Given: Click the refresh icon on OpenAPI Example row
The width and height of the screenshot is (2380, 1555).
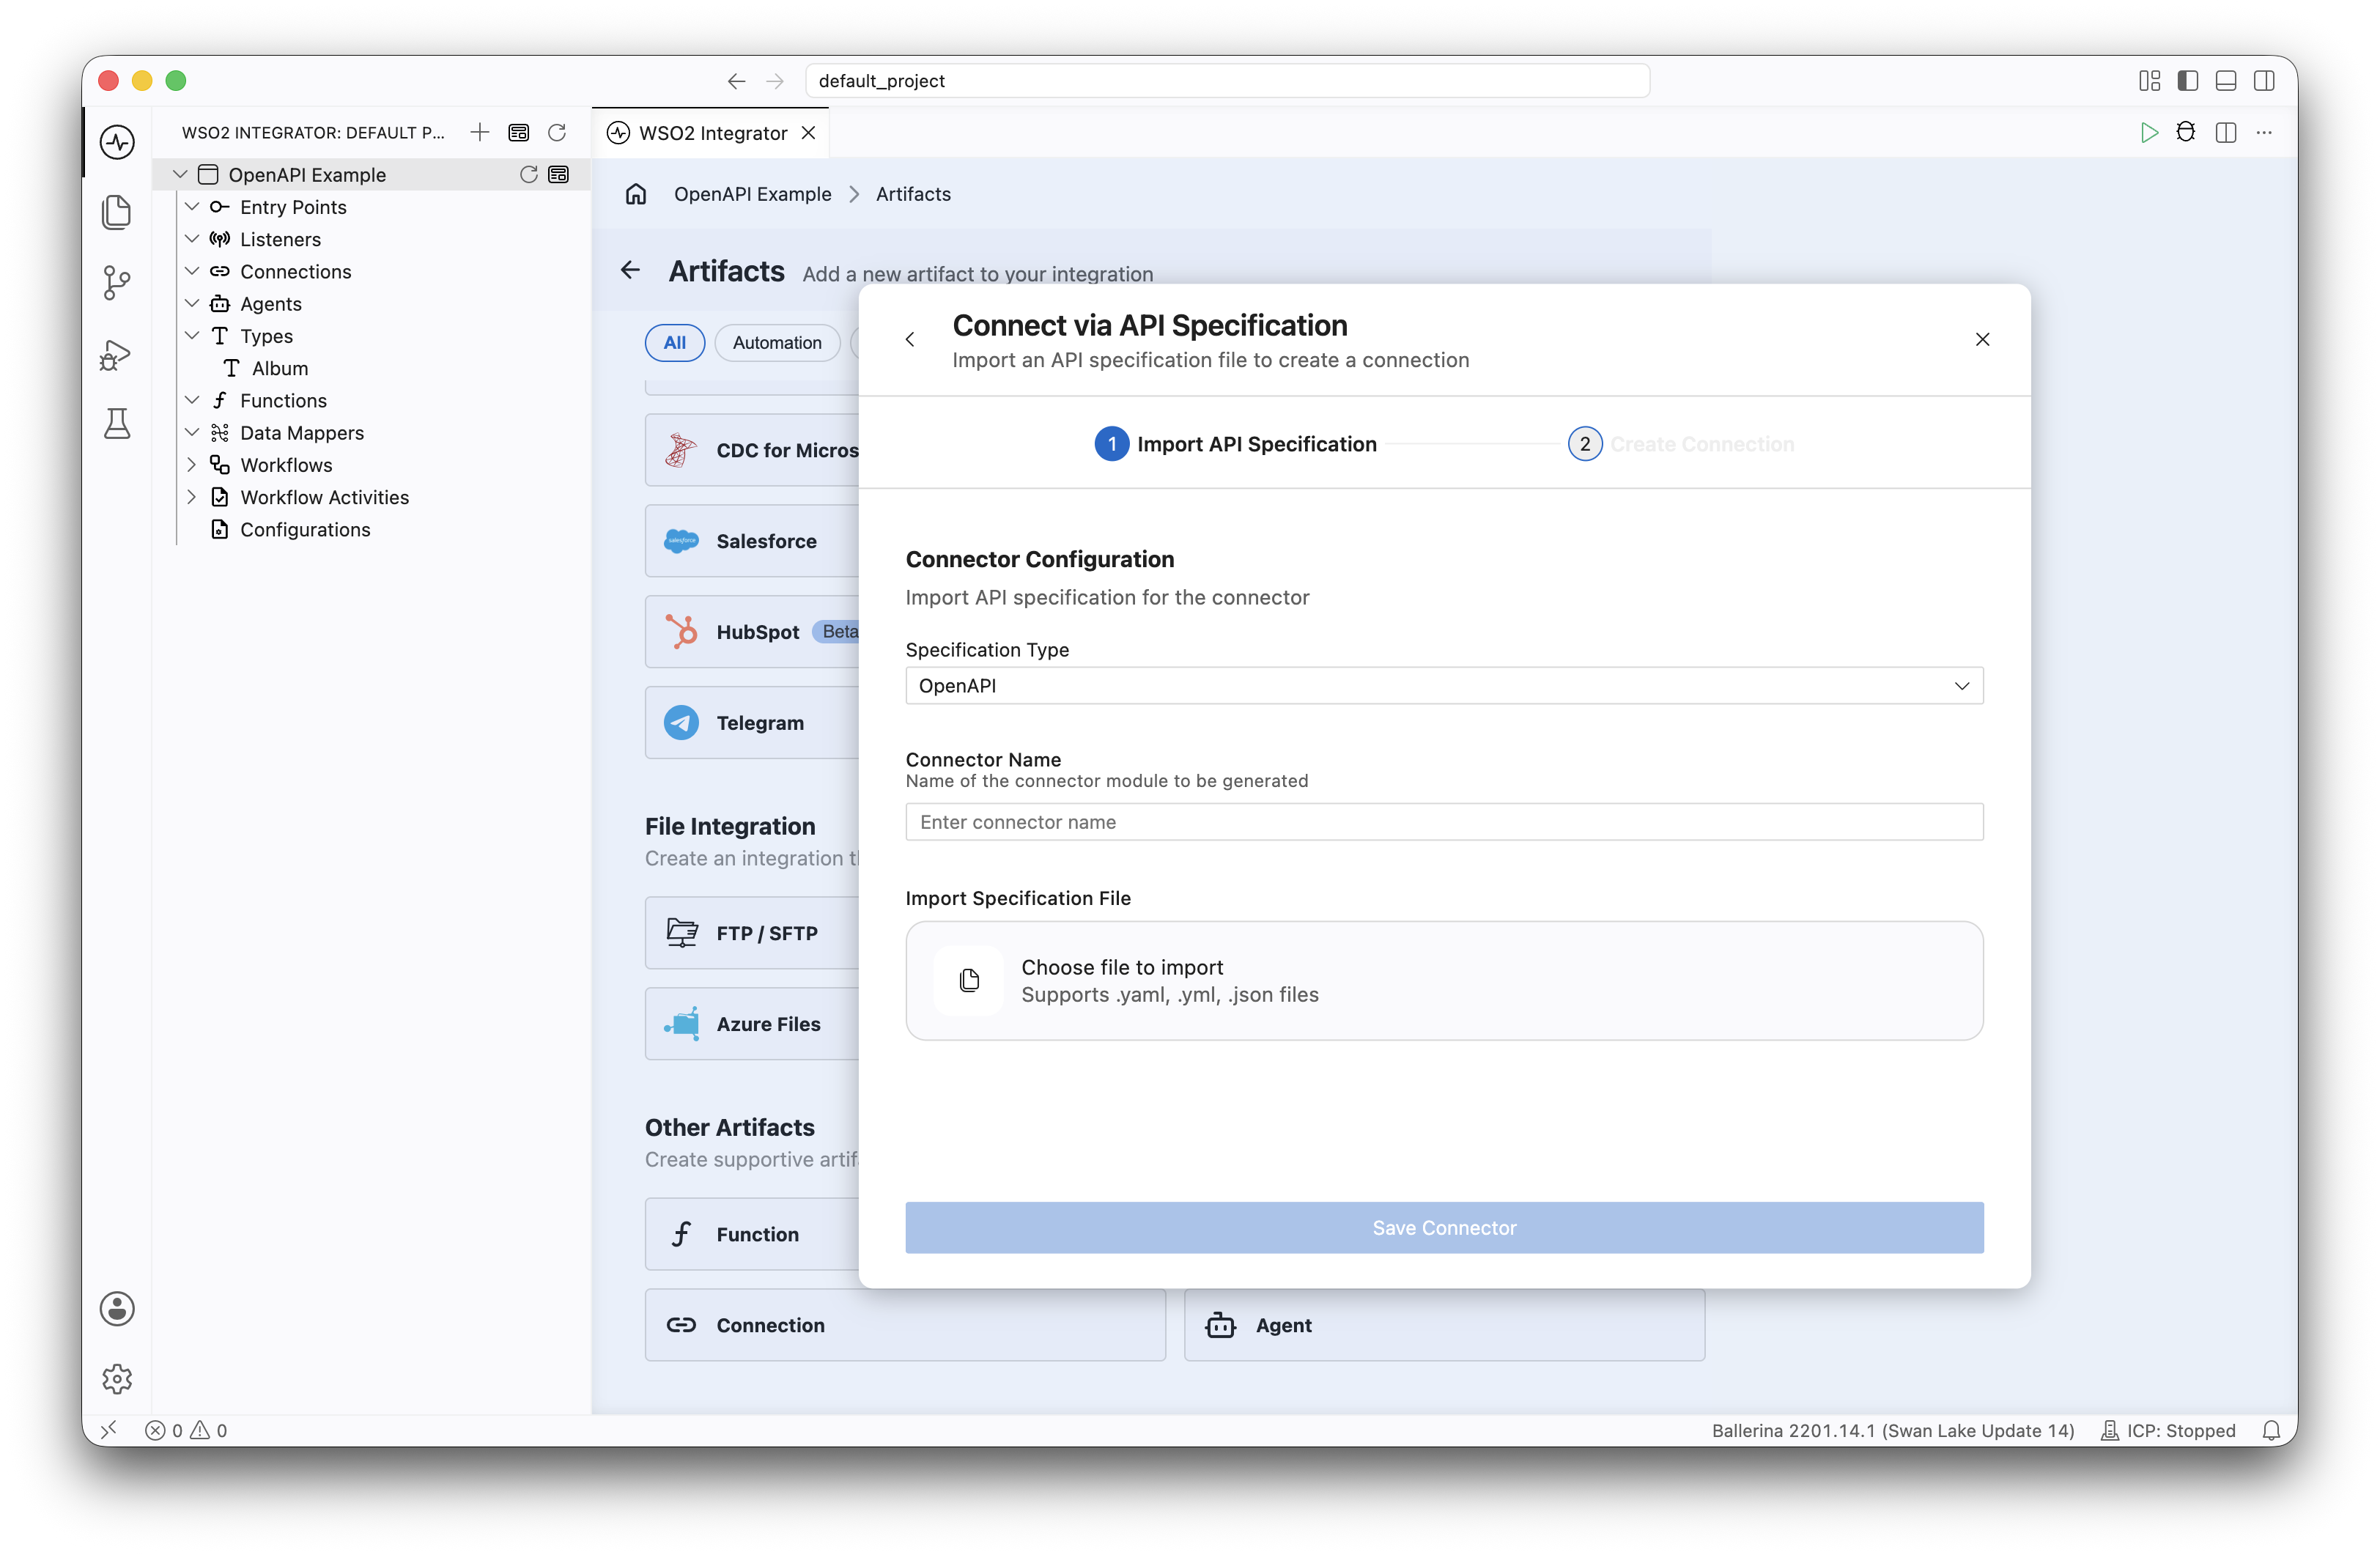Looking at the screenshot, I should 529,174.
